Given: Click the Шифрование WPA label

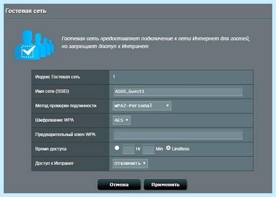Looking at the screenshot, I should coord(54,120).
